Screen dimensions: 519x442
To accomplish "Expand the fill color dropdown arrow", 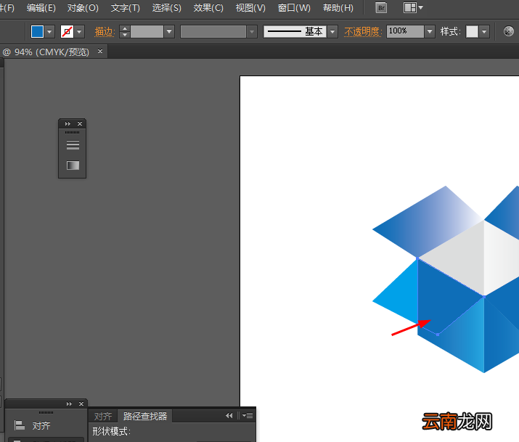I will (49, 32).
